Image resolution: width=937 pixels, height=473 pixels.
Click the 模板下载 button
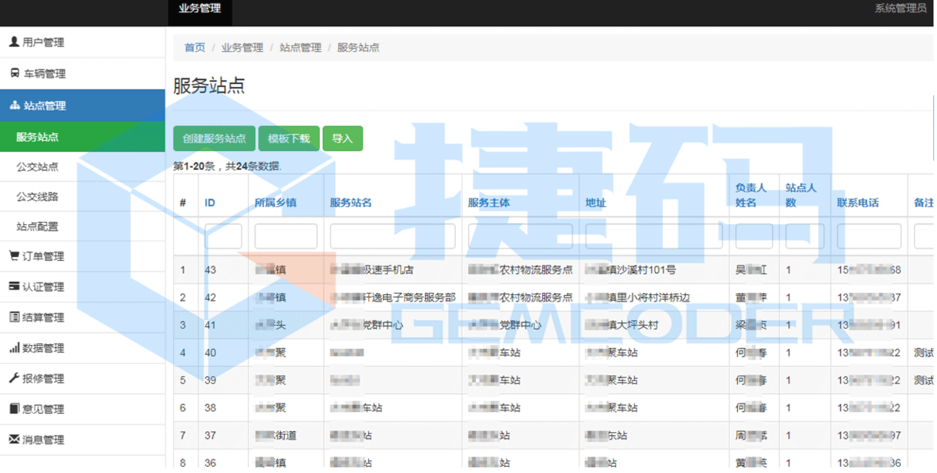pyautogui.click(x=289, y=139)
